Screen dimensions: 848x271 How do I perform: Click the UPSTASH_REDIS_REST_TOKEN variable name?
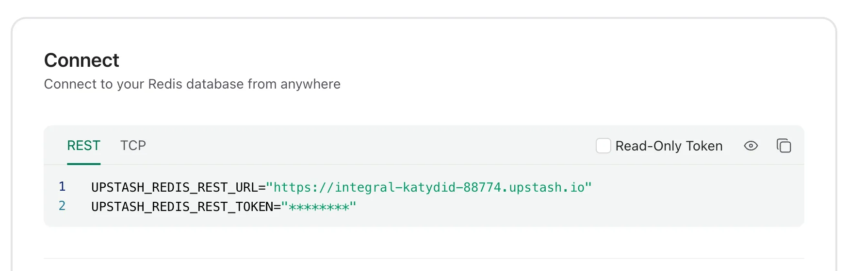[x=182, y=207]
